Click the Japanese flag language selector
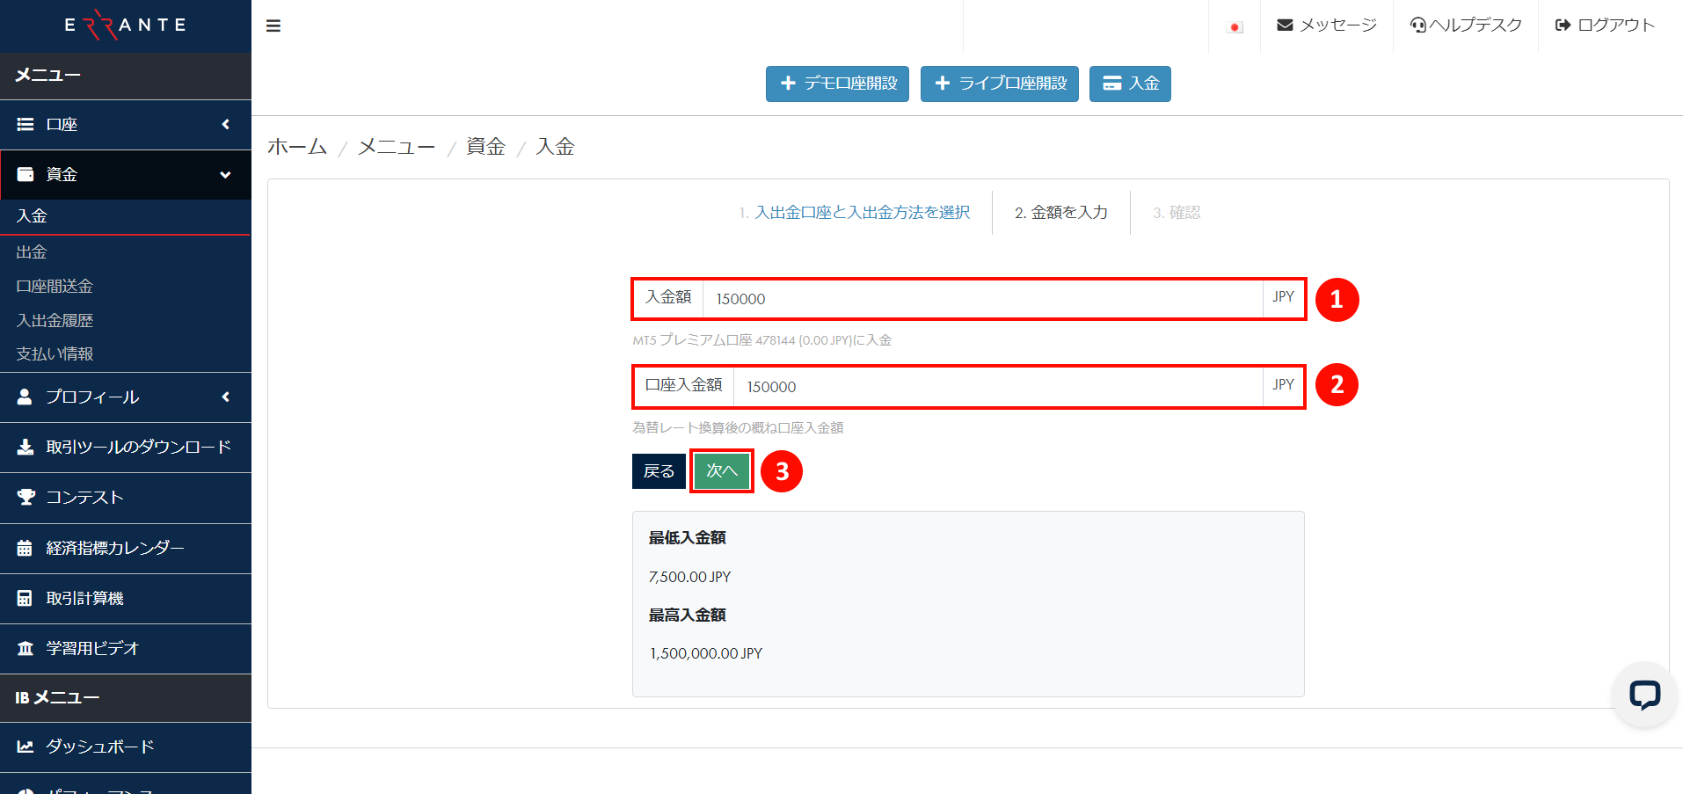This screenshot has height=794, width=1683. click(1235, 25)
